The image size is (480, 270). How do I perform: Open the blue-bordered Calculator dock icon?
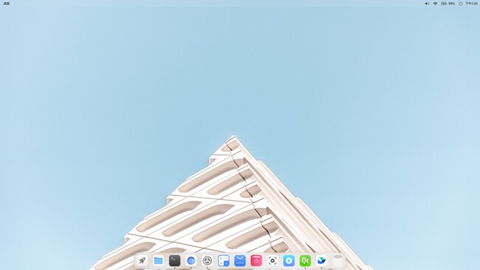click(x=224, y=261)
